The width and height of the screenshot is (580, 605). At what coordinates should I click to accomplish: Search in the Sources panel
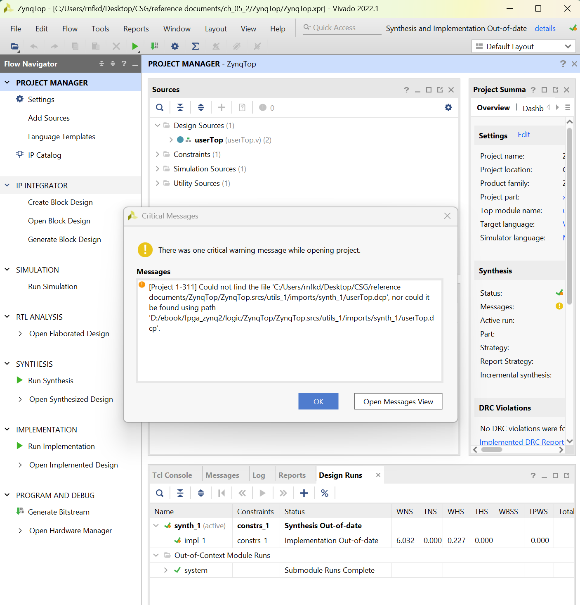(160, 108)
